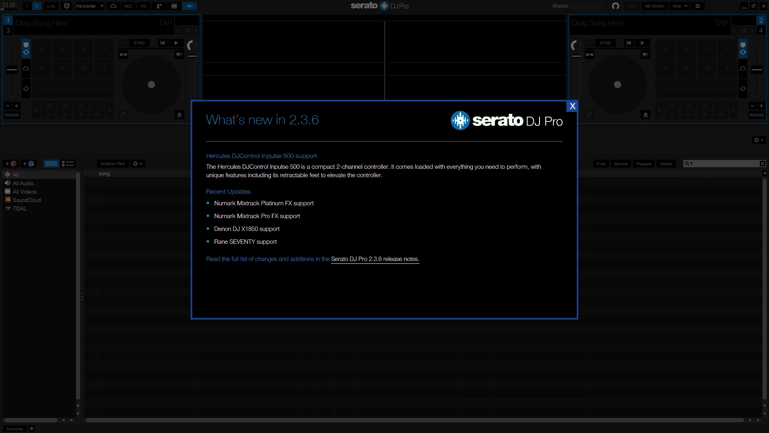Open the Quantize settings icon in top bar

67,6
